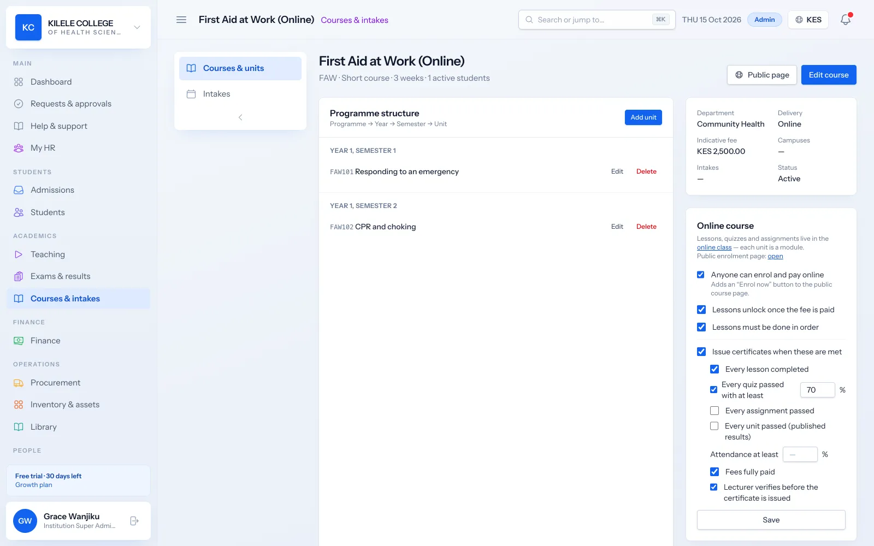Image resolution: width=874 pixels, height=546 pixels.
Task: Click the Finance banknote icon
Action: tap(19, 341)
